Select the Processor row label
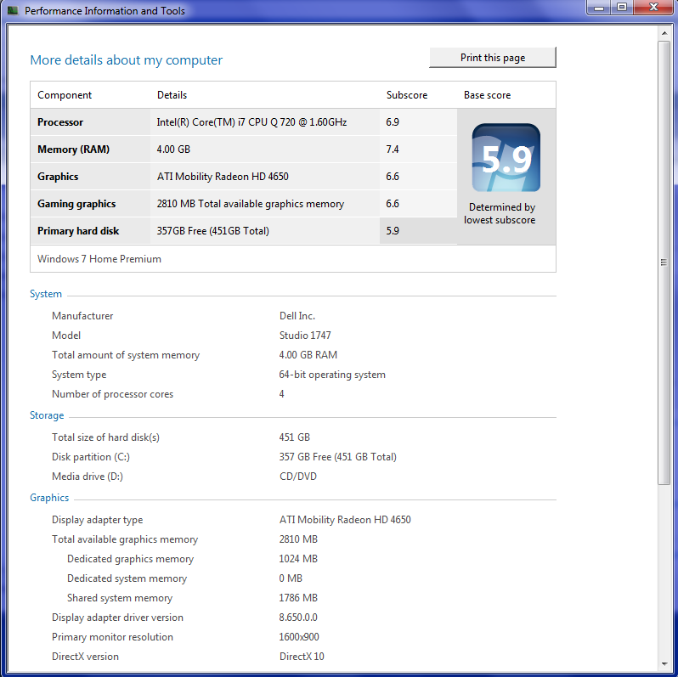Screen dimensions: 678x677 pyautogui.click(x=60, y=122)
